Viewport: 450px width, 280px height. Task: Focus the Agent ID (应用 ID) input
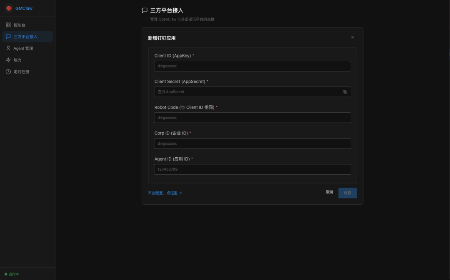click(252, 169)
